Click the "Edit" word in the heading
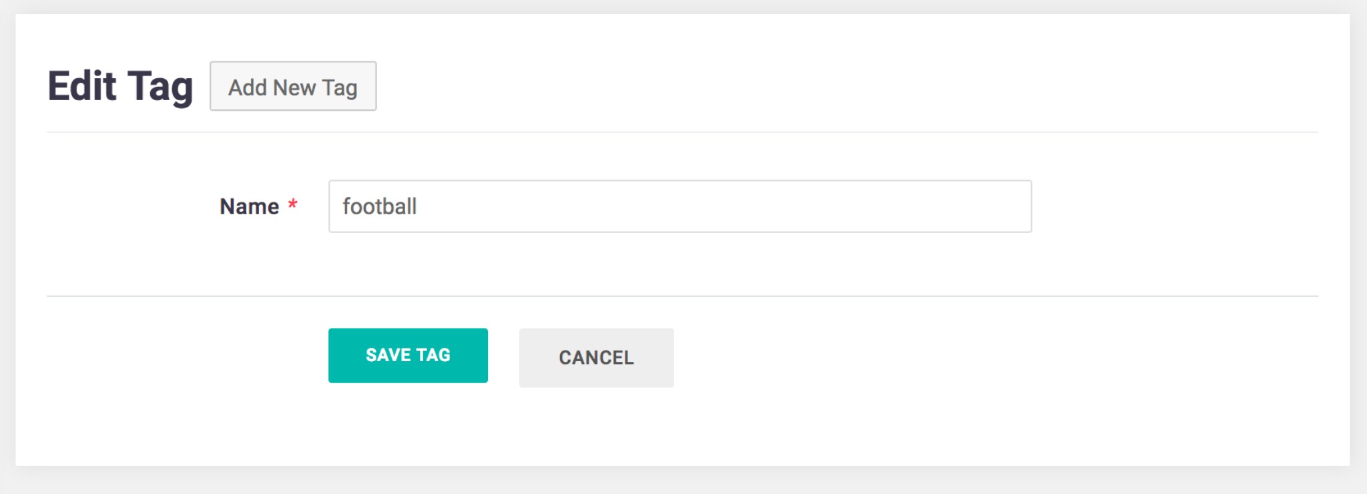1367x494 pixels. point(81,87)
